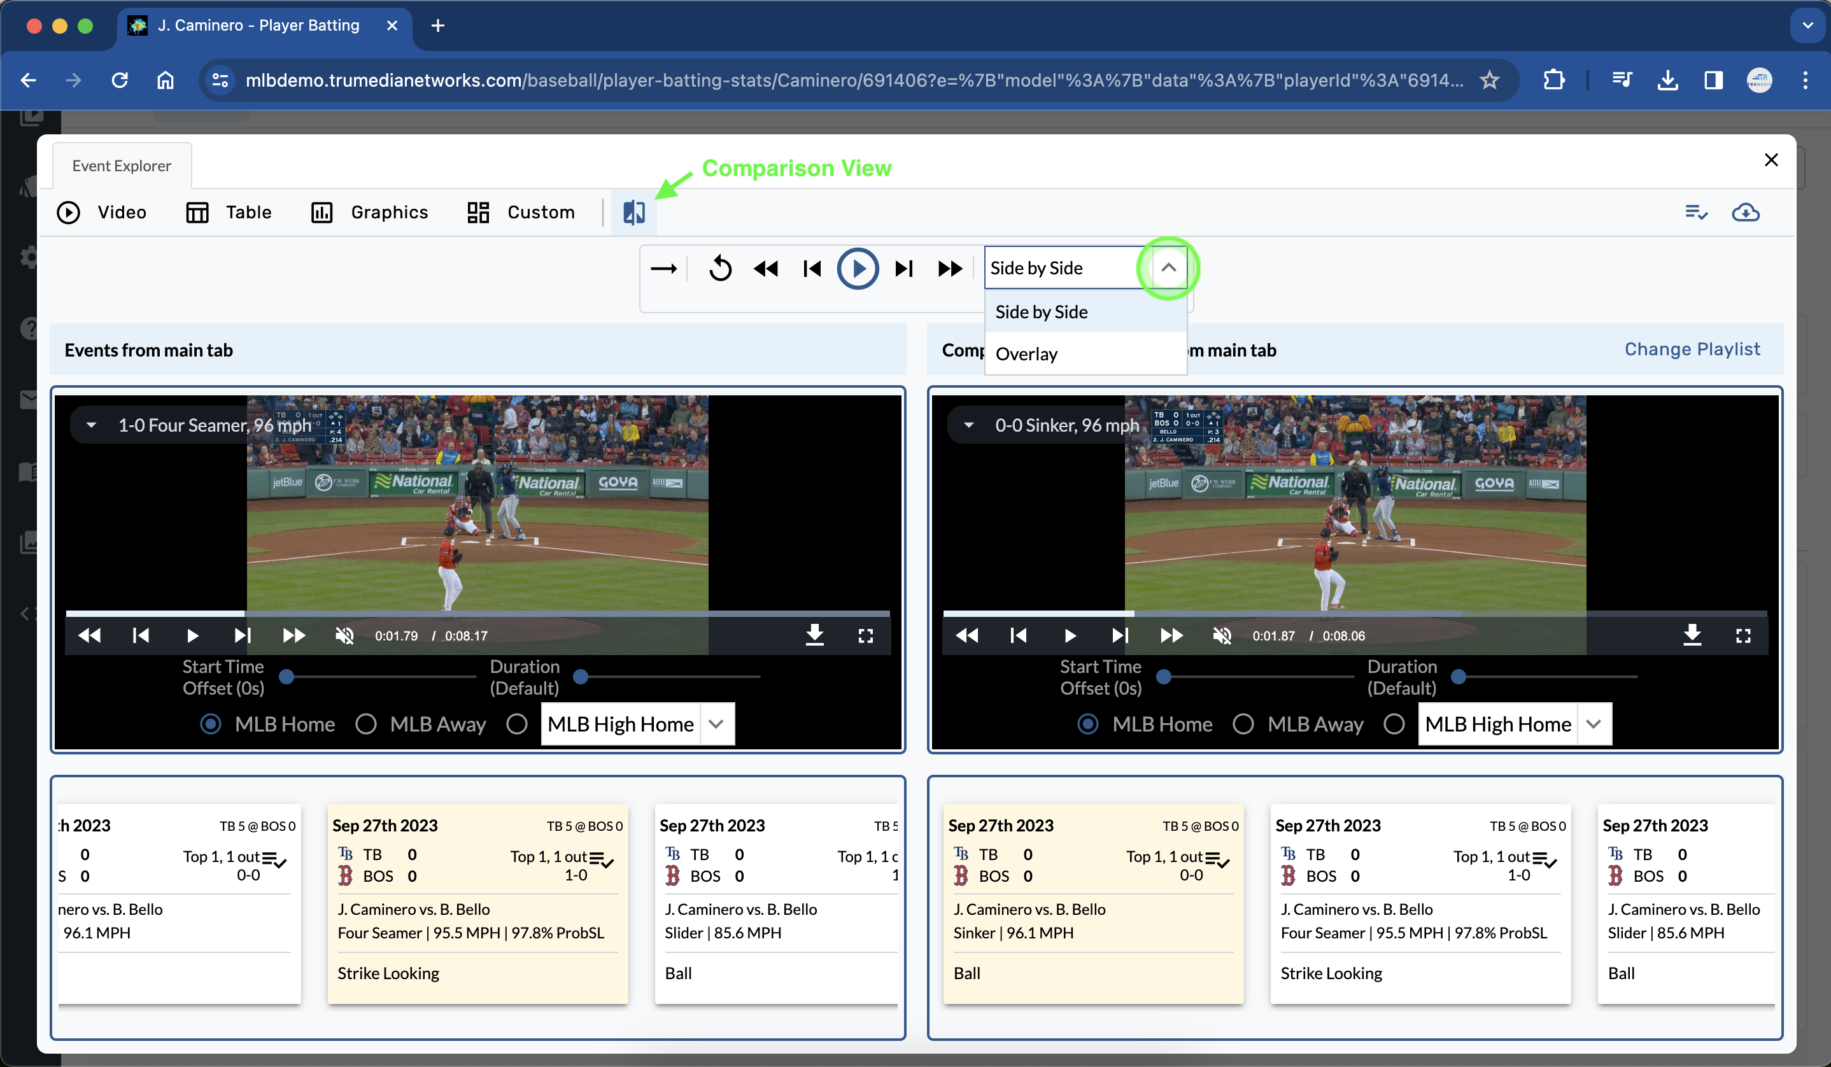Unmute the left video player
Screen dimensions: 1831x1067
coord(344,635)
